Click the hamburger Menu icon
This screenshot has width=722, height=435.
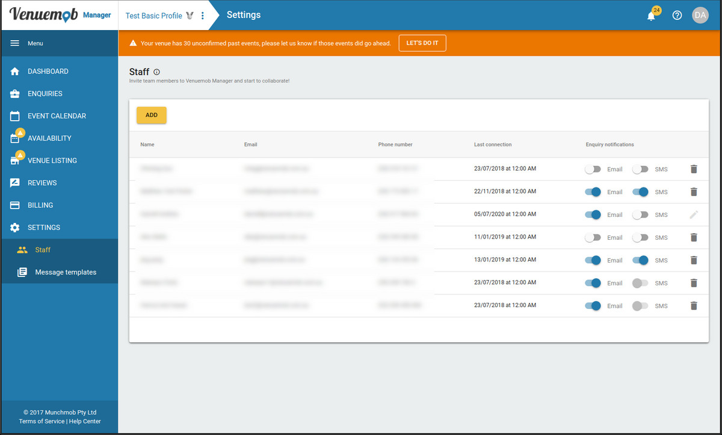(x=15, y=43)
